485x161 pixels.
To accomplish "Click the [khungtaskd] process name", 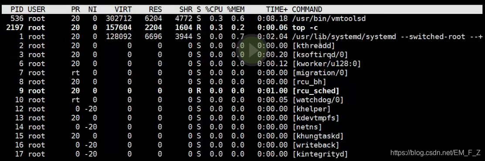I will coord(318,136).
